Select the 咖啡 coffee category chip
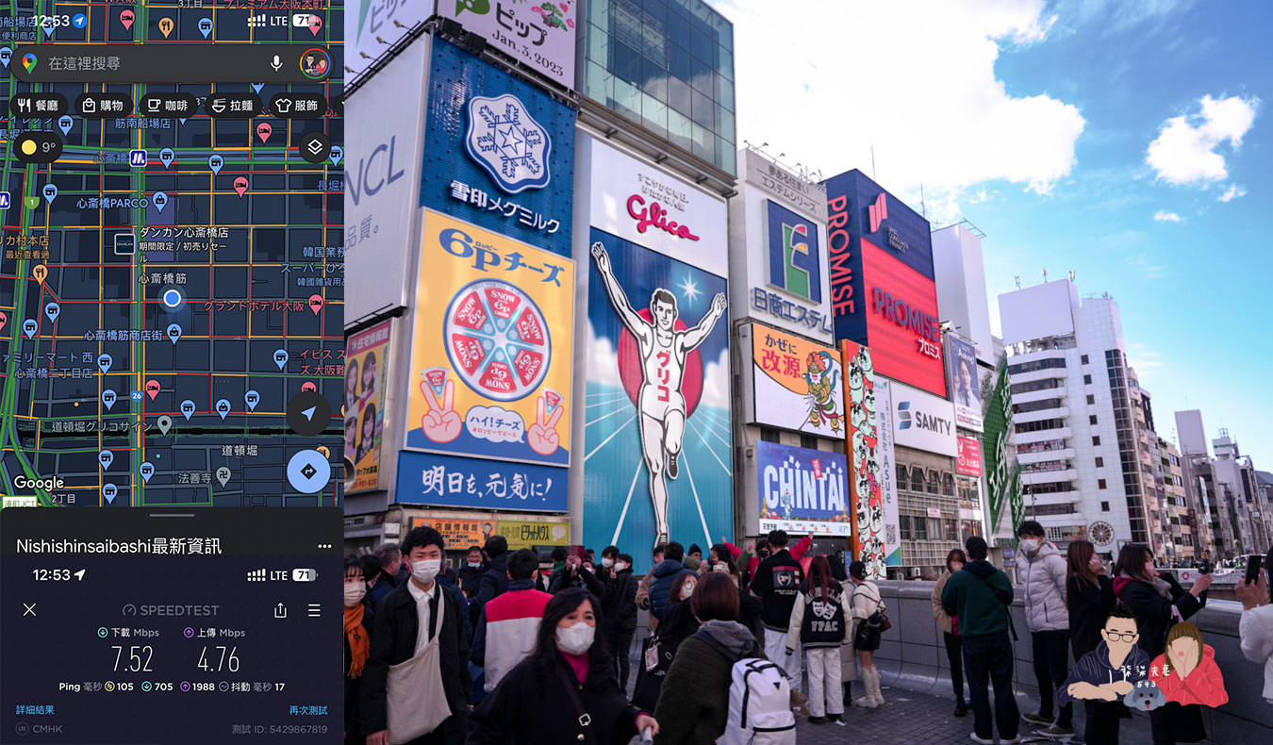This screenshot has width=1273, height=745. tap(168, 106)
